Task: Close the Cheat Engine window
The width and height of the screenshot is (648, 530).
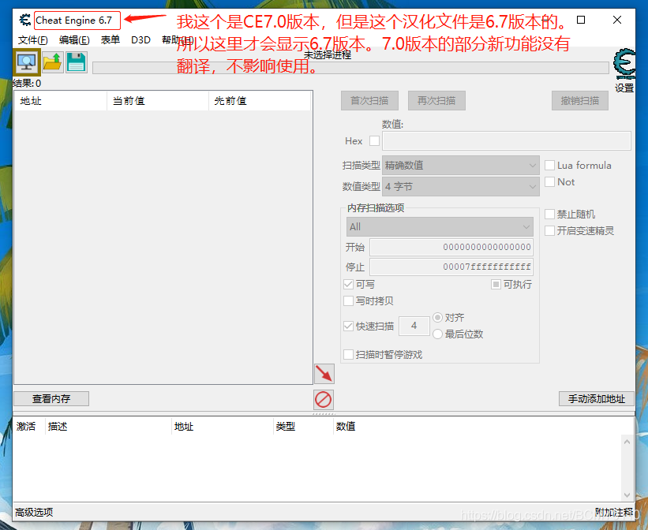Action: pos(617,20)
